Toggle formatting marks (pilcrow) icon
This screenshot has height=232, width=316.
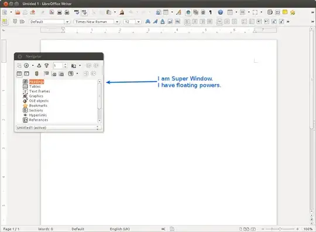tap(211, 12)
